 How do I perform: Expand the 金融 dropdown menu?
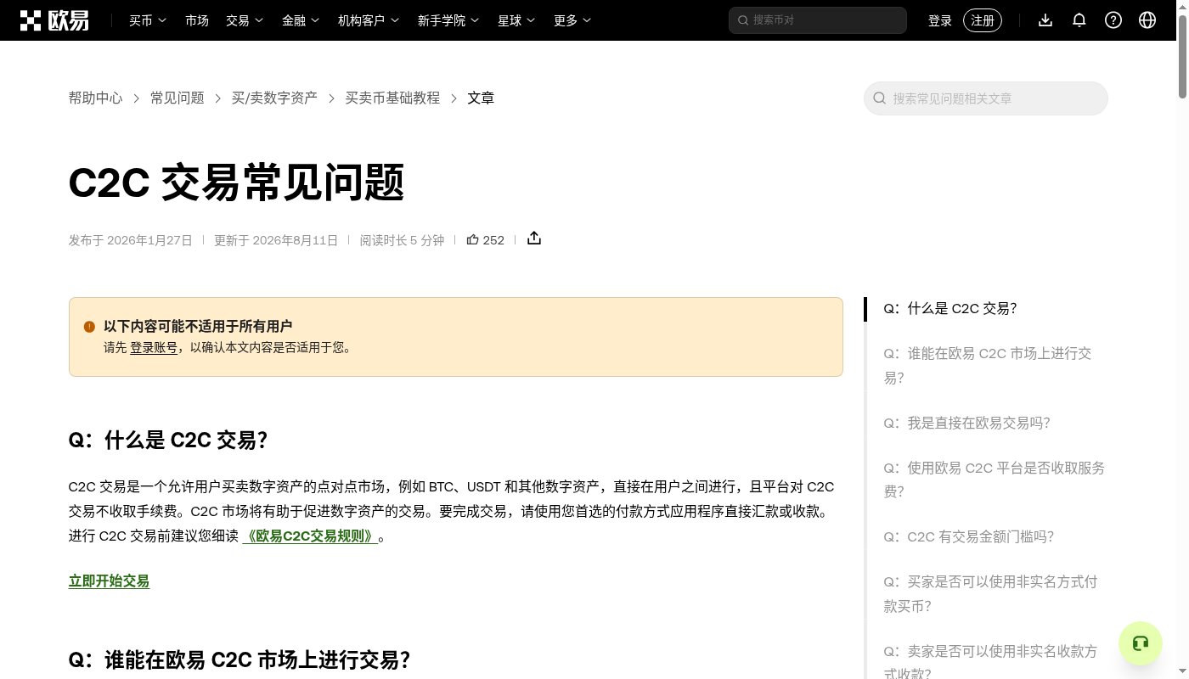click(301, 20)
